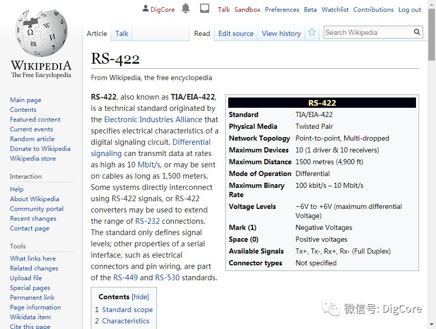Click the vertical page scrollbar
The image size is (436, 329).
coord(431,164)
